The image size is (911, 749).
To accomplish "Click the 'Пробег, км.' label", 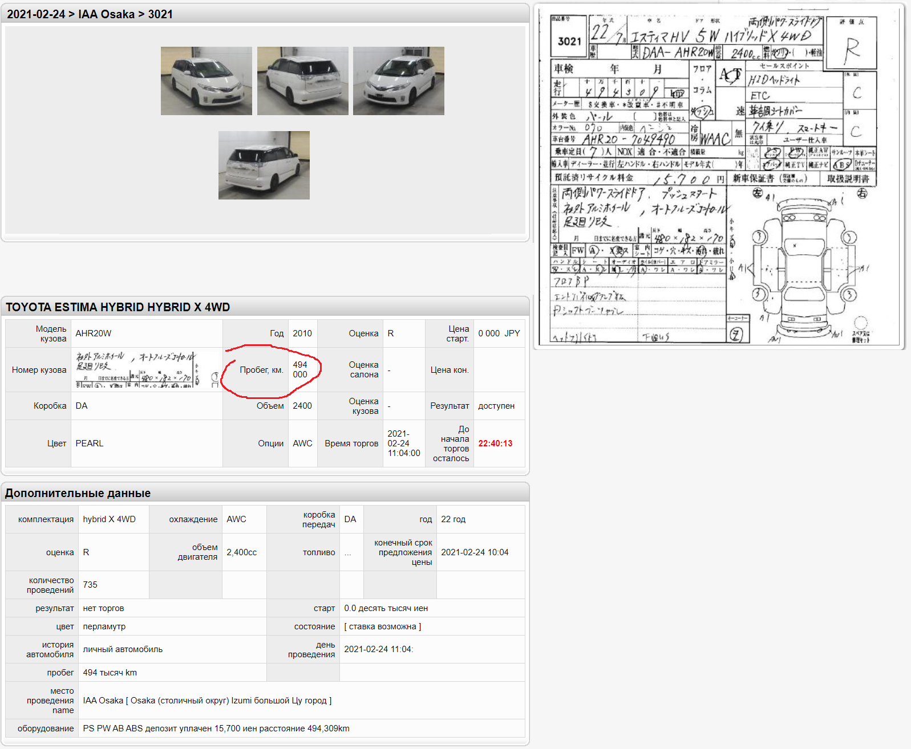I will click(x=261, y=370).
